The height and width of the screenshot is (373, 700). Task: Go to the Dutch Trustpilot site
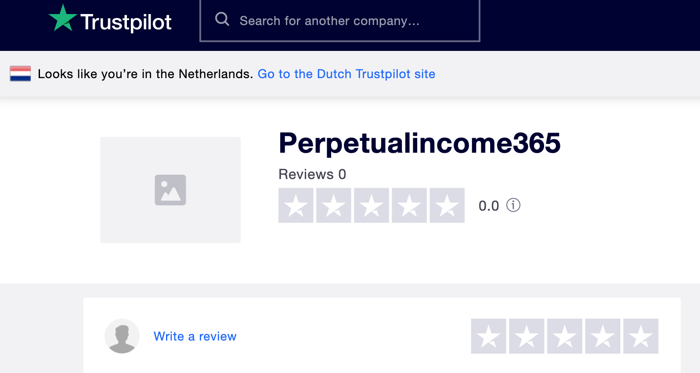pos(346,74)
